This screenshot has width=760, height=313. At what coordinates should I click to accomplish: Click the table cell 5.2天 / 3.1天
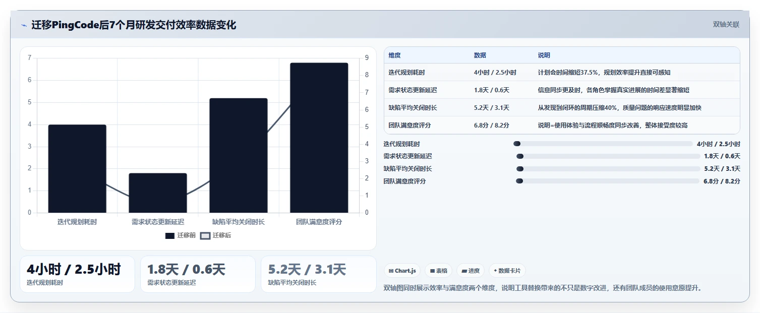491,108
